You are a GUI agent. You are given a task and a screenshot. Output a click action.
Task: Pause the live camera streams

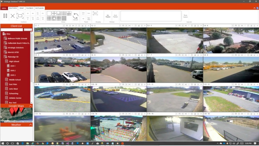5,16
